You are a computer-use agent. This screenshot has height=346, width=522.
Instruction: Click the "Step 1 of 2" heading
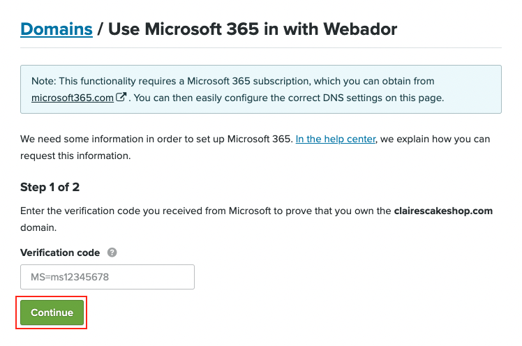(54, 188)
